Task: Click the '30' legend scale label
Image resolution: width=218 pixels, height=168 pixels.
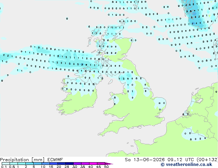Action: coord(75,167)
